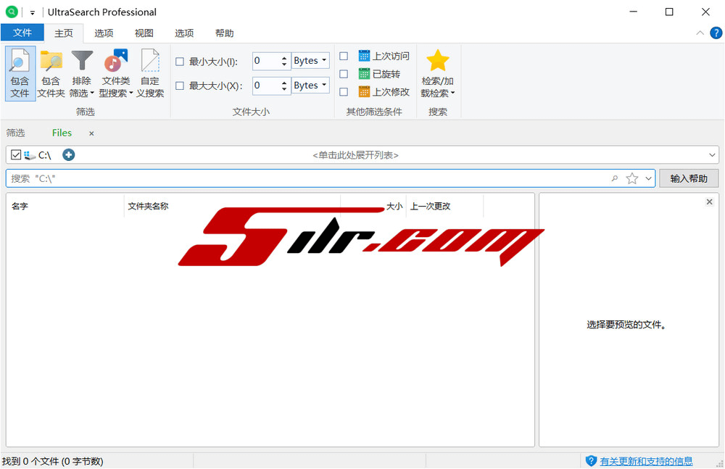Screen dimensions: 725x469
Task: Enable the 最大大小 checkbox
Action: 180,86
